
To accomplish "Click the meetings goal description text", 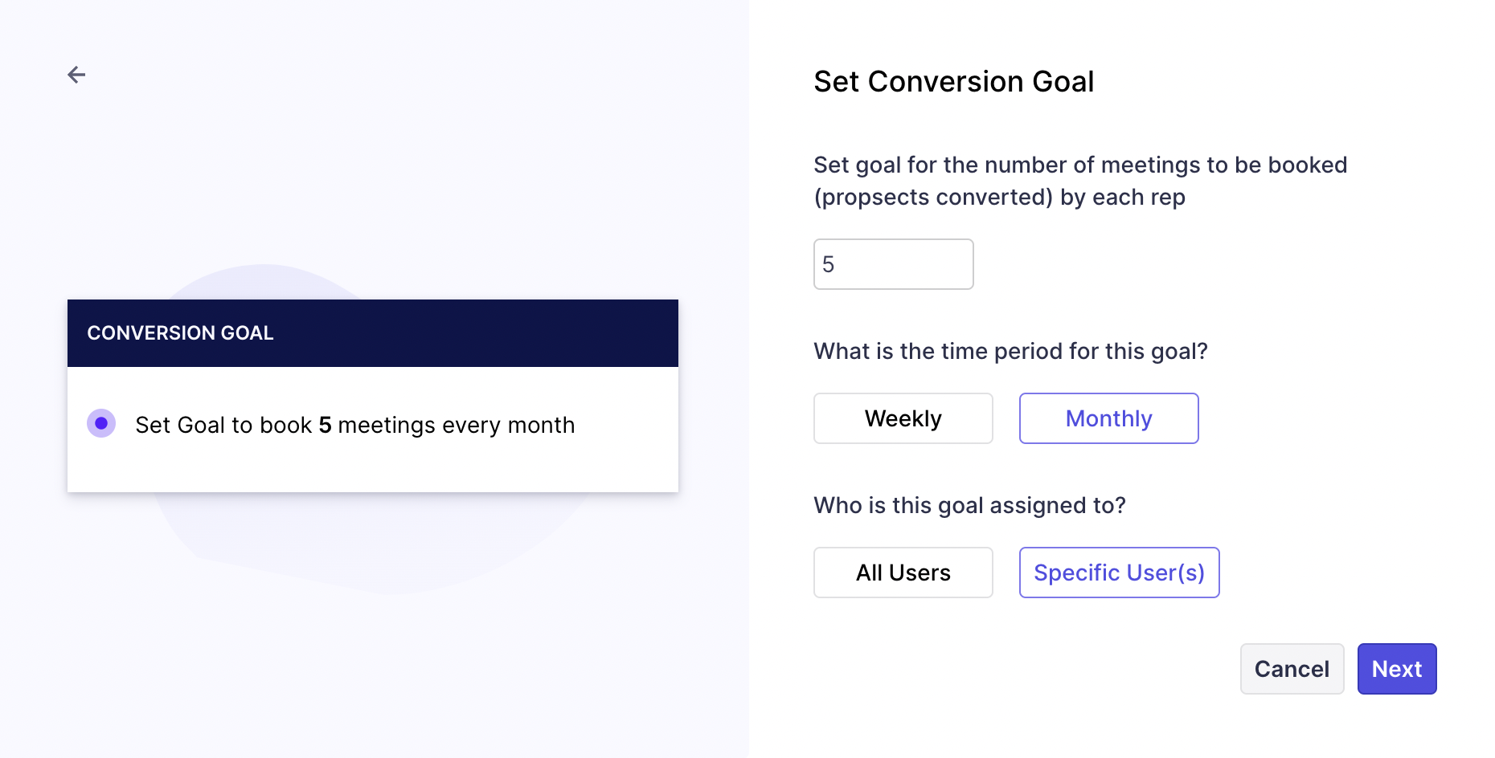I will pyautogui.click(x=1079, y=165).
